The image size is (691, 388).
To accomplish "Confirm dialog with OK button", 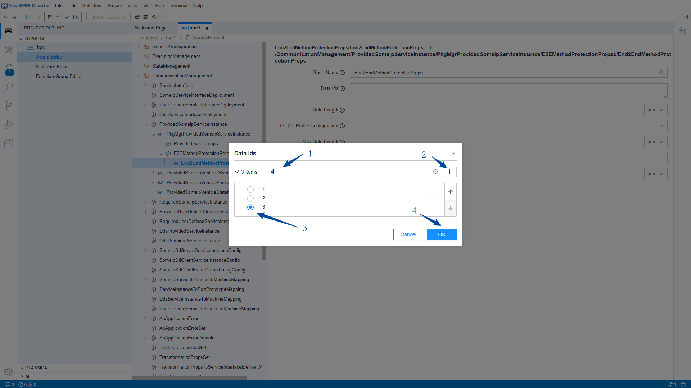I will [x=442, y=234].
